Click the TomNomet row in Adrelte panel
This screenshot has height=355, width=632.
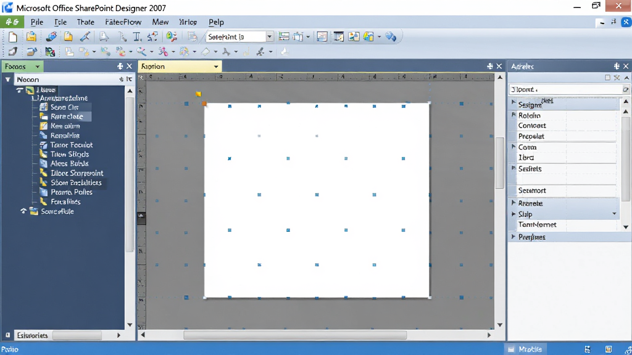pyautogui.click(x=566, y=224)
